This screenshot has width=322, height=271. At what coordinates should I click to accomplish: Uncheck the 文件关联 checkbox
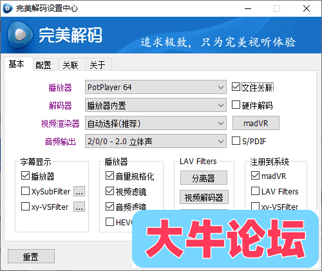tap(236, 87)
